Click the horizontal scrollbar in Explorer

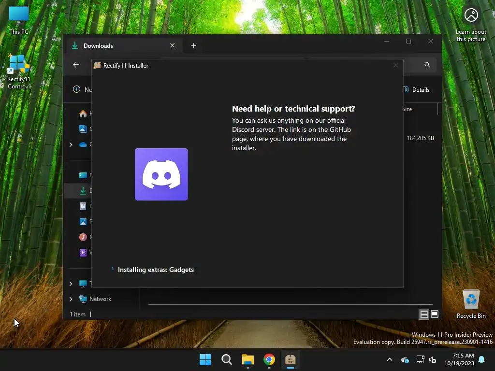tap(291, 305)
